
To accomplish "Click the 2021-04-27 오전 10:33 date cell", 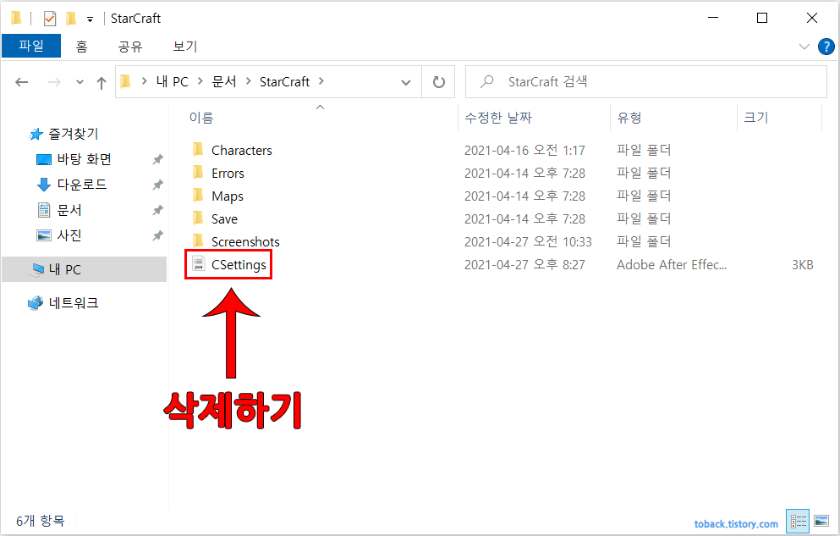I will tap(528, 242).
